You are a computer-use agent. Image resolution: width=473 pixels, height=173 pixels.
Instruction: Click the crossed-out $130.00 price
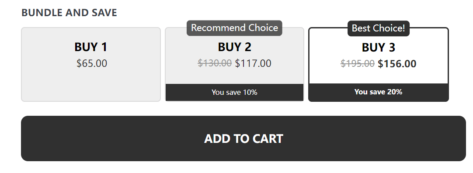[215, 63]
